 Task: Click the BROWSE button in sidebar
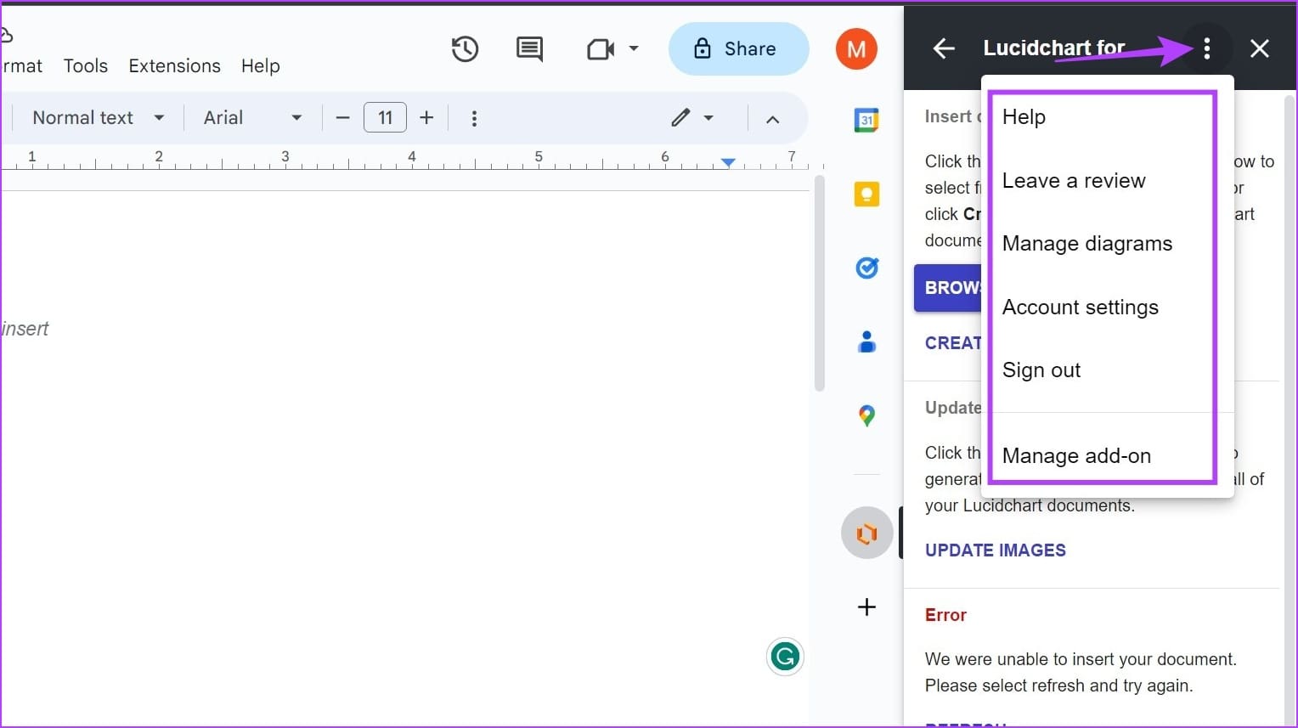948,288
